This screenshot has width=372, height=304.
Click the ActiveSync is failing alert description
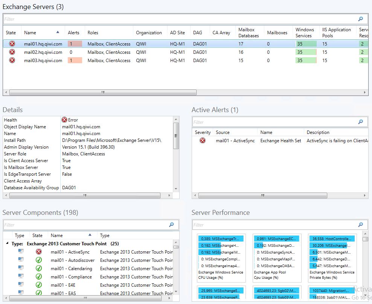click(x=337, y=141)
